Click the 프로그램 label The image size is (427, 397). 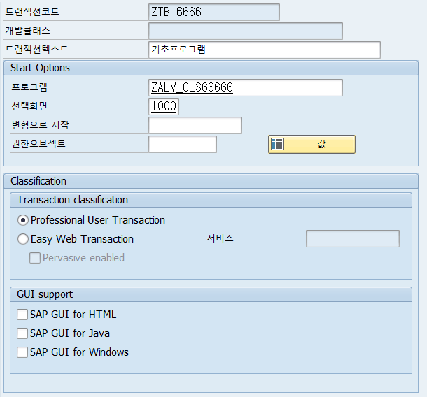coord(29,87)
